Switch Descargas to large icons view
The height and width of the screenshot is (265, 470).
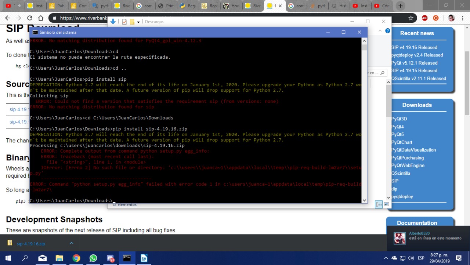click(386, 204)
